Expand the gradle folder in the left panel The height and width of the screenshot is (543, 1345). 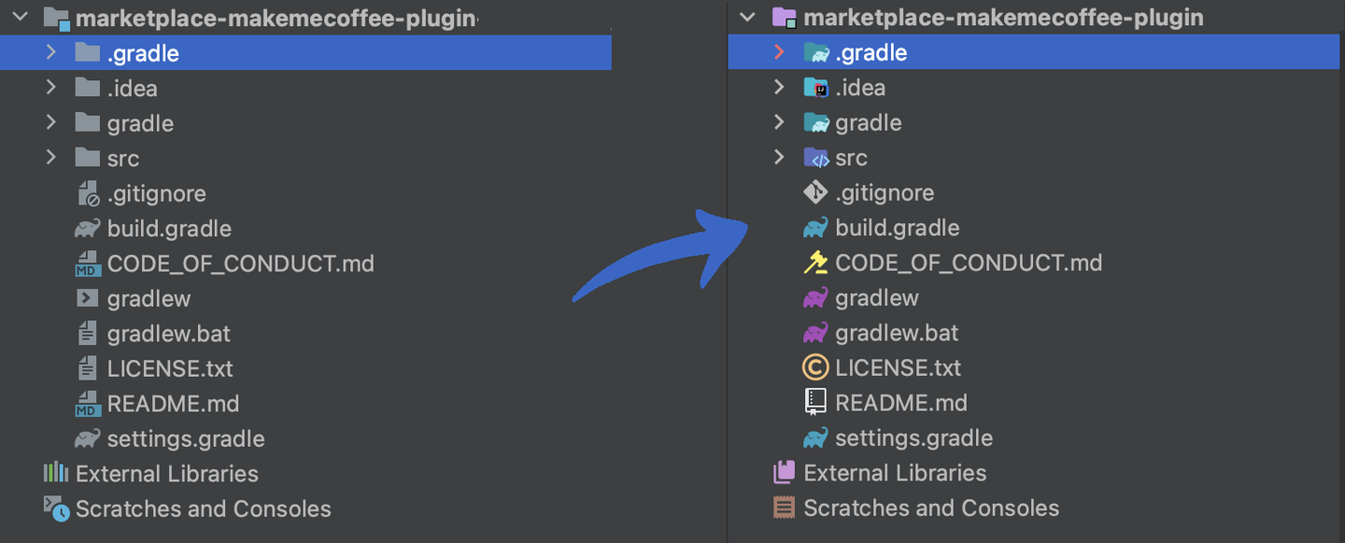(50, 122)
